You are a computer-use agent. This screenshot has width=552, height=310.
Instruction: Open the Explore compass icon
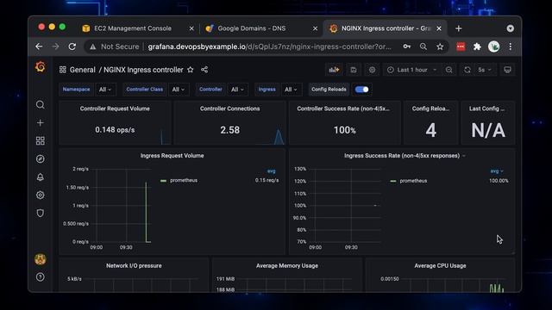(41, 158)
